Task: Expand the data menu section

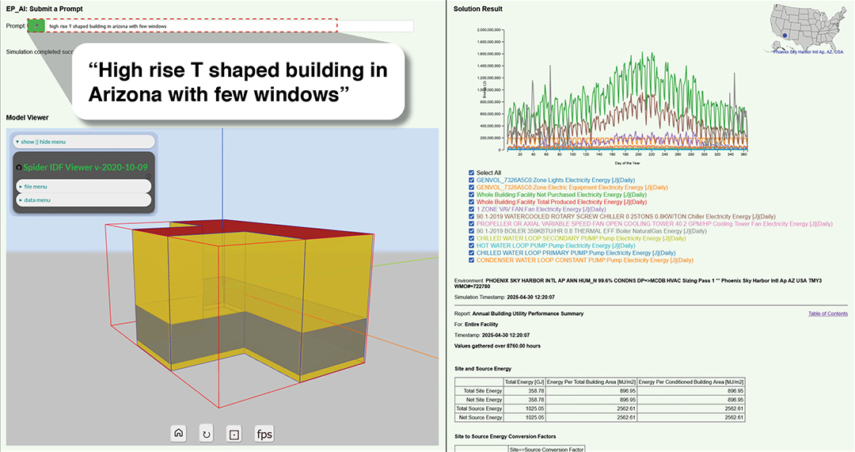Action: pos(36,200)
